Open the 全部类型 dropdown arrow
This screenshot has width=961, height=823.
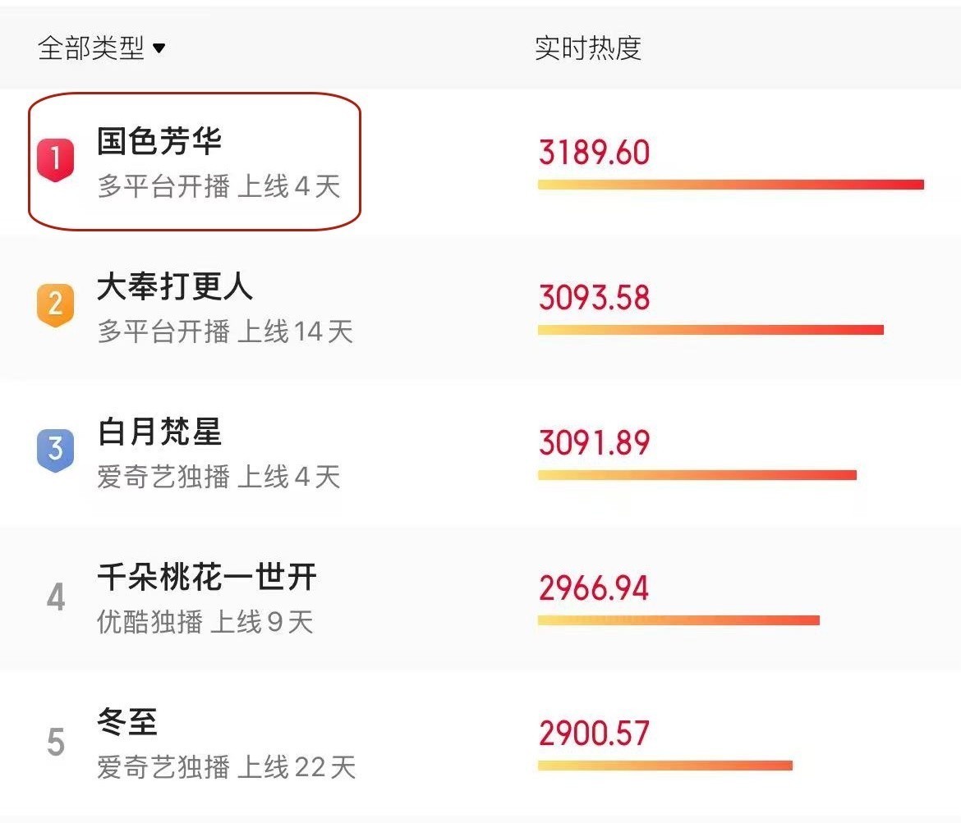coord(159,49)
